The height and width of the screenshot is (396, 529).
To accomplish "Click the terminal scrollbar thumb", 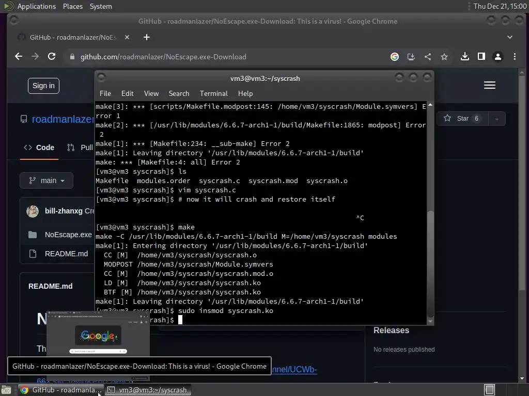I will [430, 263].
